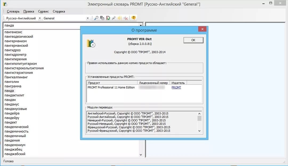Follow the PROMT publisher link
The width and height of the screenshot is (288, 166).
[176, 87]
